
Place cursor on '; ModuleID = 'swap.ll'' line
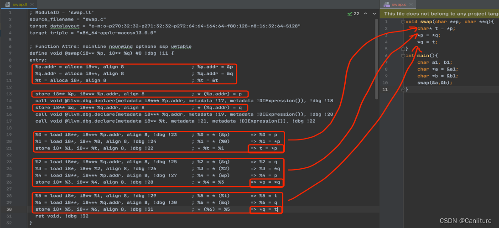(62, 13)
